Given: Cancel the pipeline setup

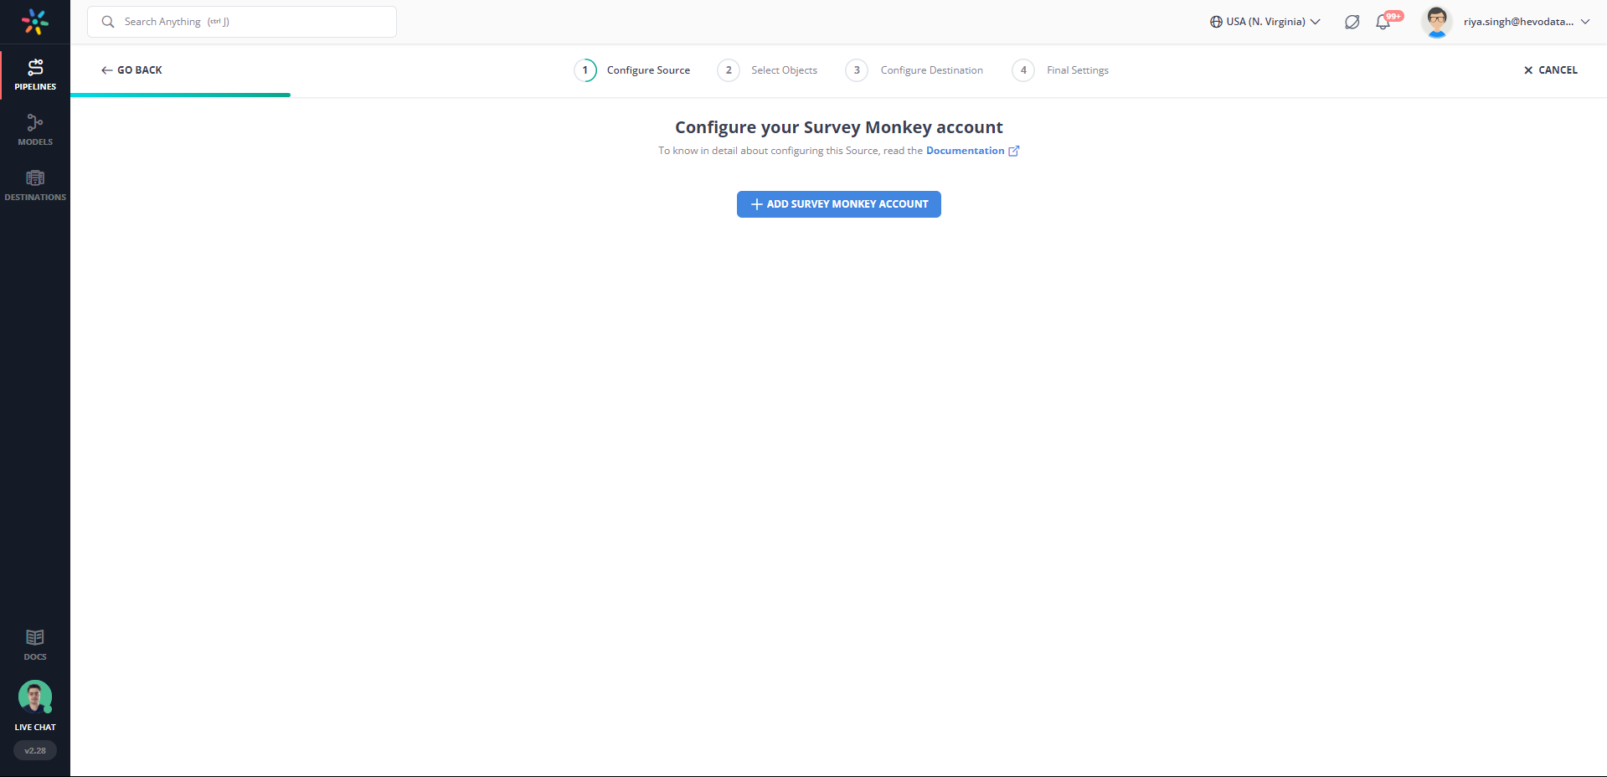Looking at the screenshot, I should 1550,70.
